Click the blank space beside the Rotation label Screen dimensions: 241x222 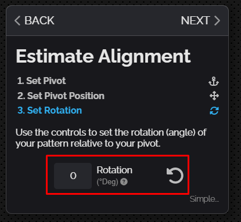click(x=149, y=176)
